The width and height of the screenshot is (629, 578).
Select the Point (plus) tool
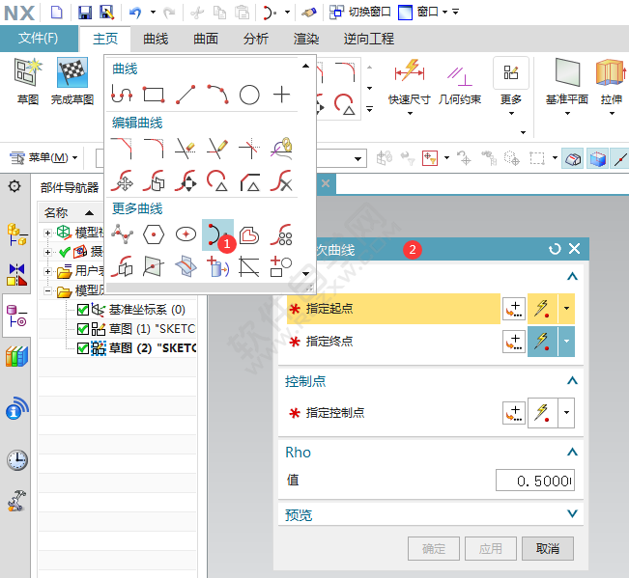coord(281,95)
